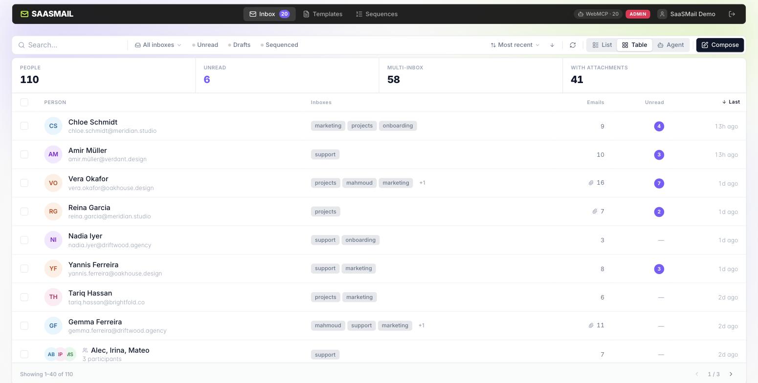Filter by Drafts
This screenshot has width=758, height=383.
coord(239,45)
